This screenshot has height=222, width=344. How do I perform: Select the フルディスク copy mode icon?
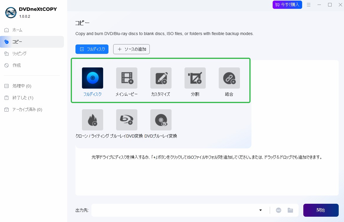tap(92, 78)
